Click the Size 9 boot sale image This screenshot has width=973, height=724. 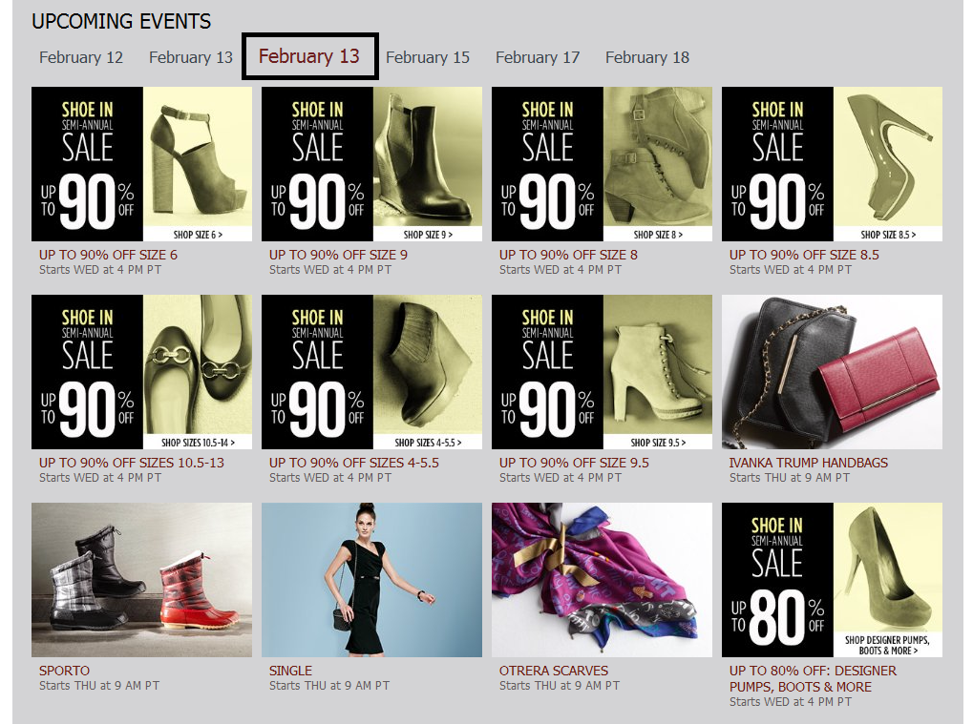coord(371,164)
